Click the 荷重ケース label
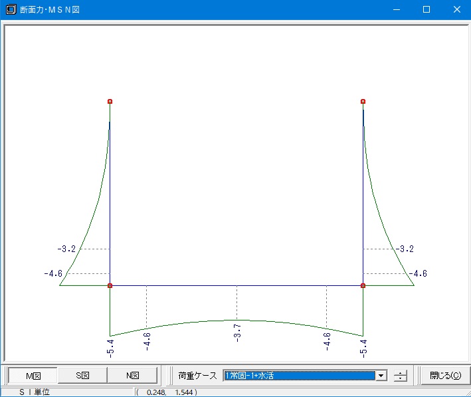 197,375
